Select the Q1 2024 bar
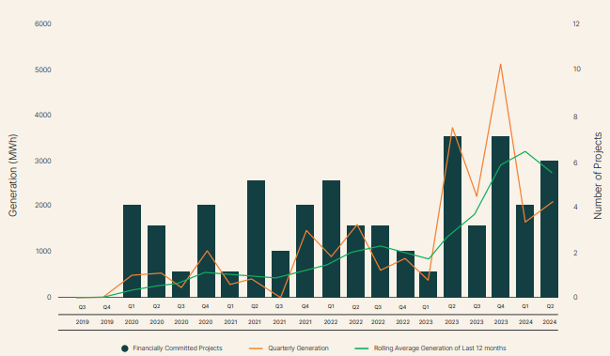Viewport: 610px width, 356px height. point(524,251)
